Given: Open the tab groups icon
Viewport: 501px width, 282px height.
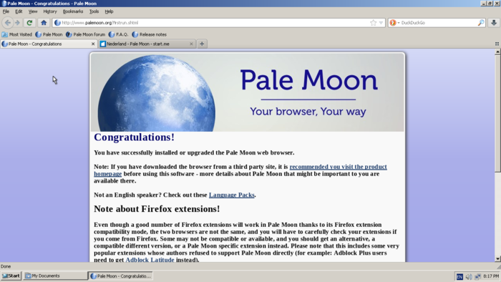Looking at the screenshot, I should (x=497, y=44).
